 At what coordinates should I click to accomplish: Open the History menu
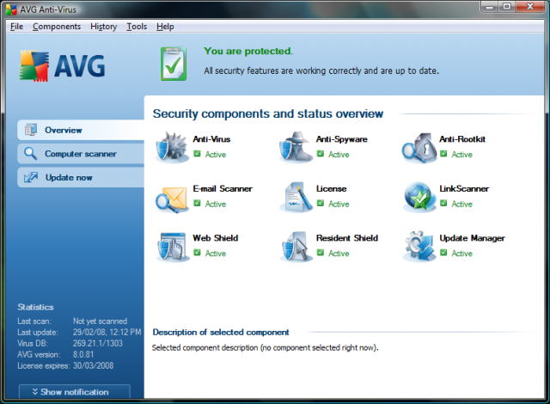click(x=103, y=27)
